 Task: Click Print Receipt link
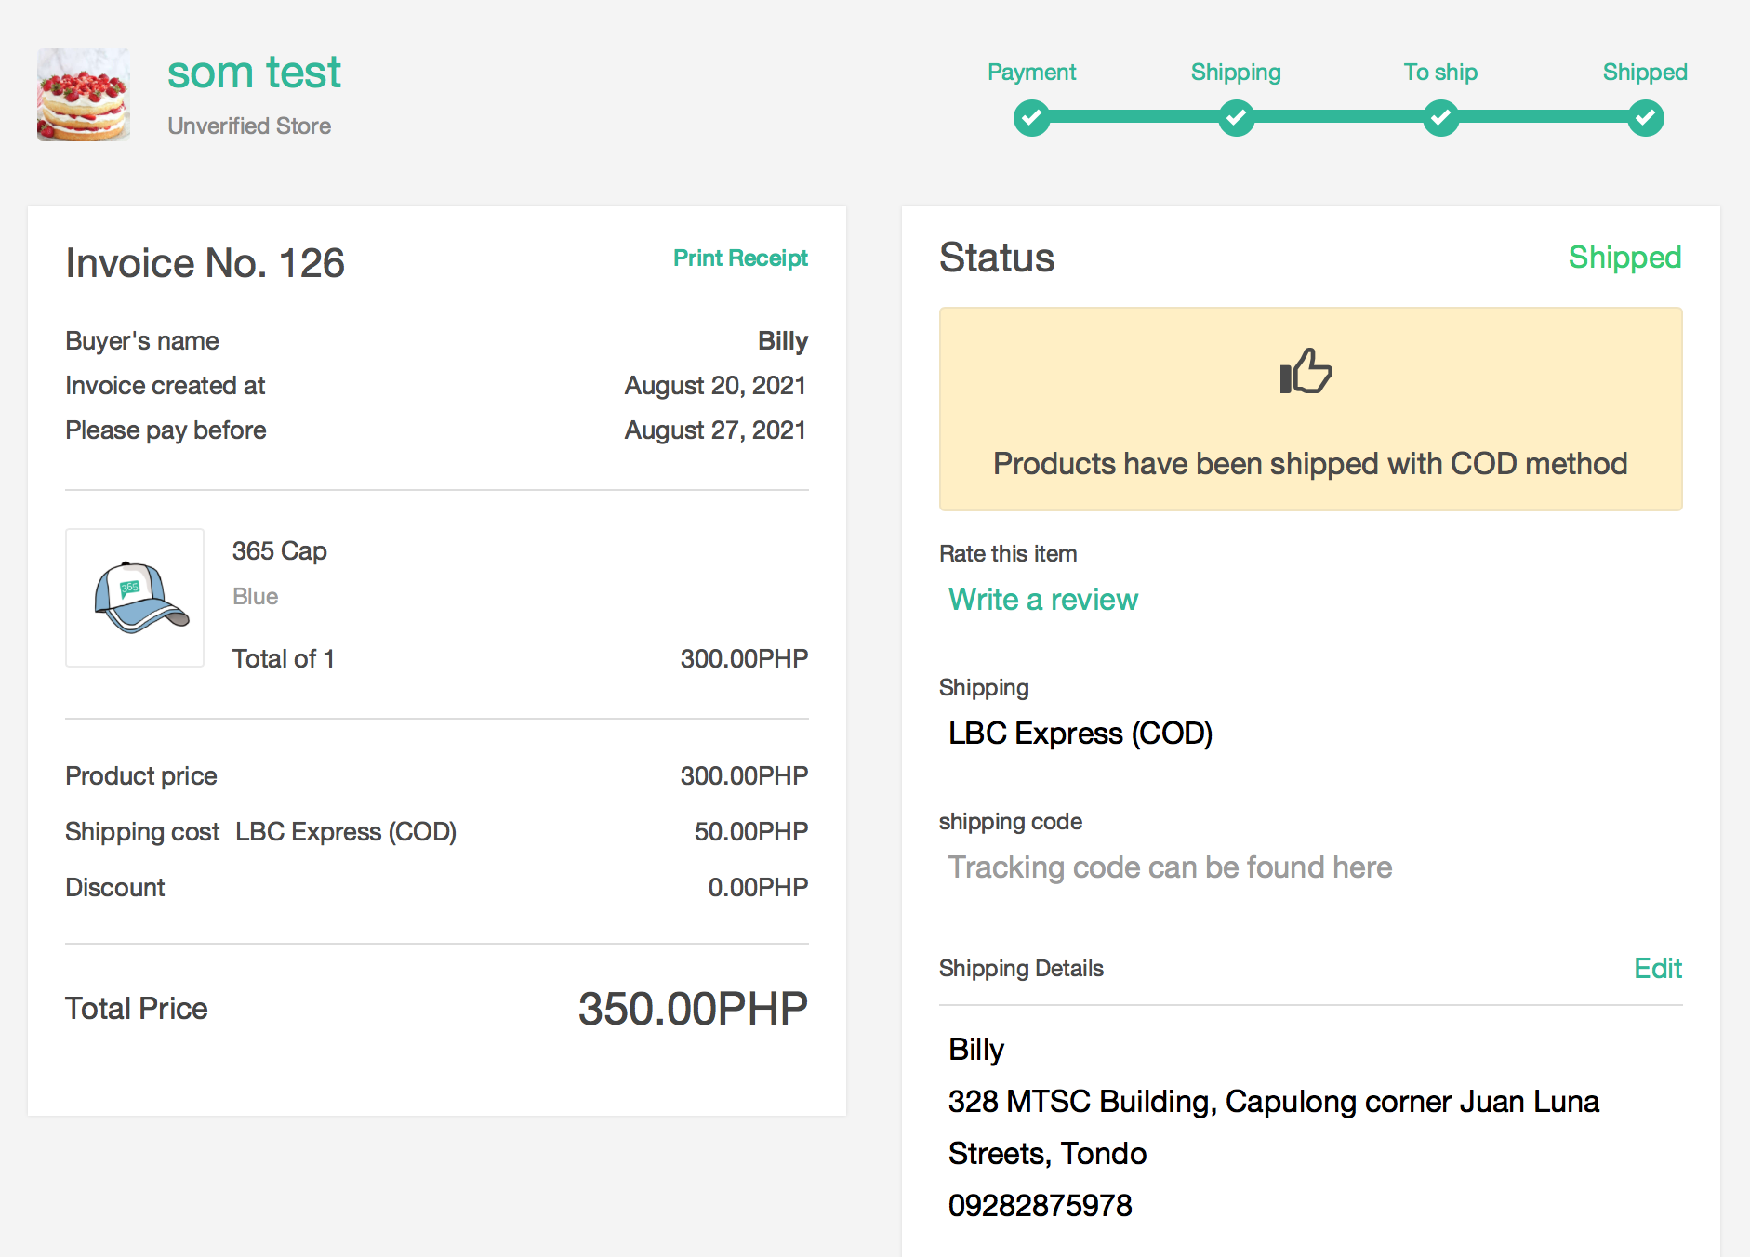740,258
